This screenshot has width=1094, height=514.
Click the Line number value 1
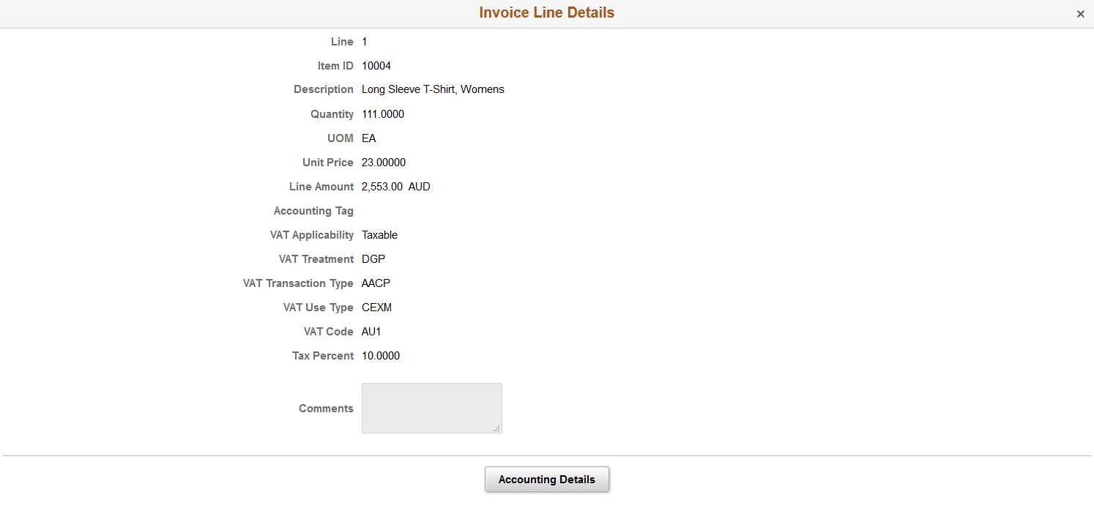[x=364, y=41]
